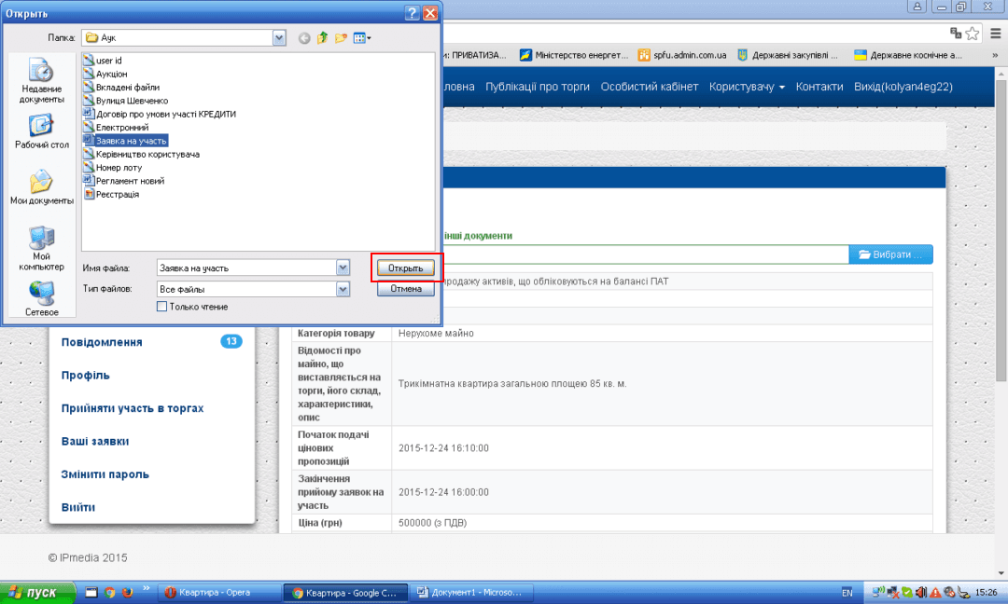This screenshot has width=1008, height=604.
Task: Go to Рабочий стол in places bar
Action: pos(42,132)
